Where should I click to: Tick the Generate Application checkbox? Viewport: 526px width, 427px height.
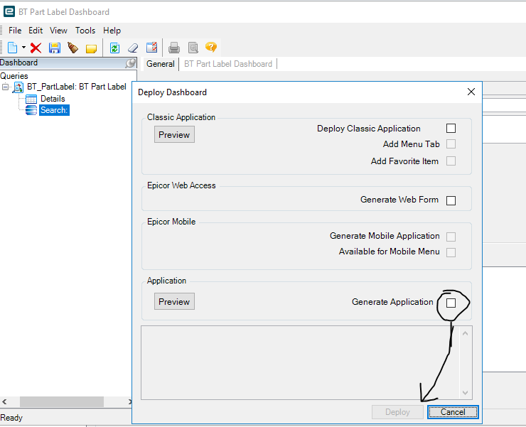point(451,303)
